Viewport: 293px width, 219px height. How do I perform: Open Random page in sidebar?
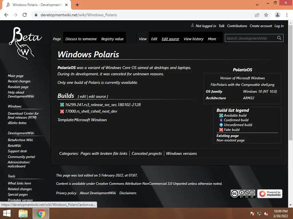(x=18, y=87)
